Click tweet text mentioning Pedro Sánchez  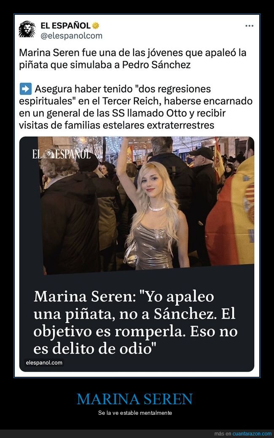(x=133, y=59)
